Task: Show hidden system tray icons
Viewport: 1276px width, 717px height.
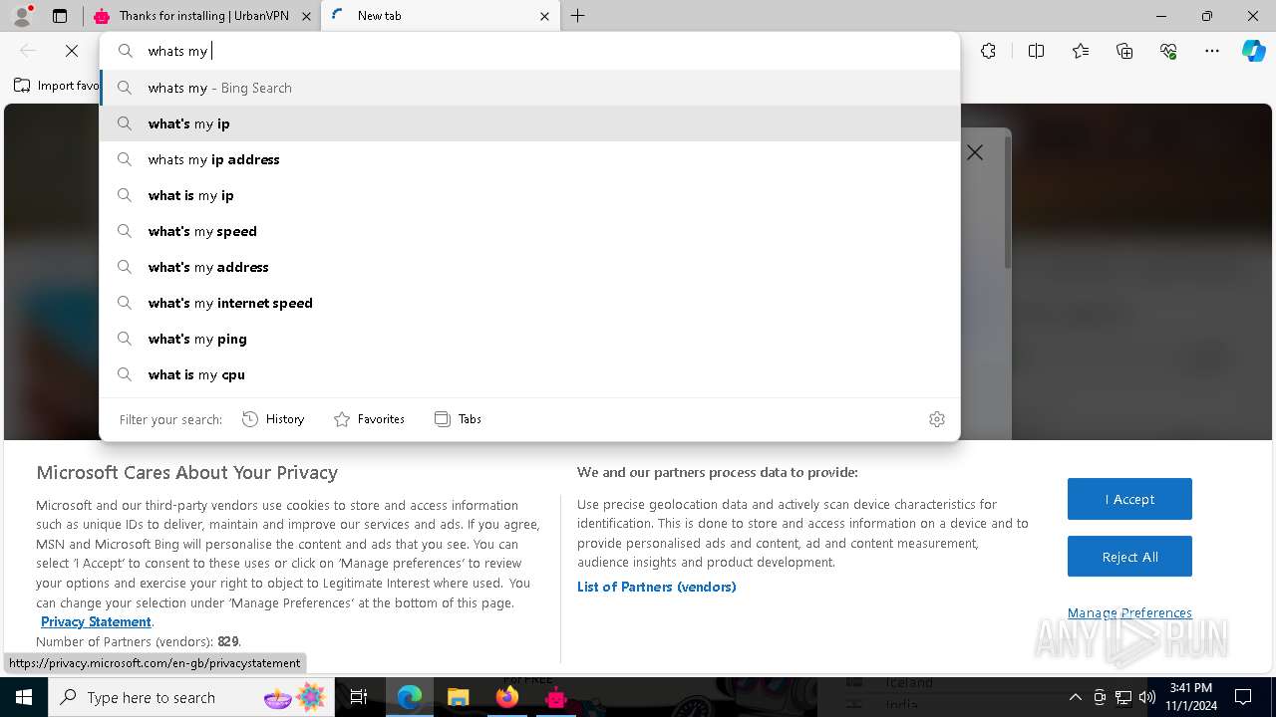Action: pos(1075,697)
